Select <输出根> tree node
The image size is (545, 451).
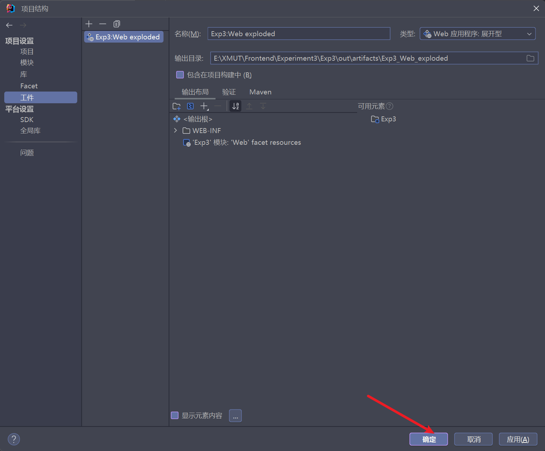192,119
